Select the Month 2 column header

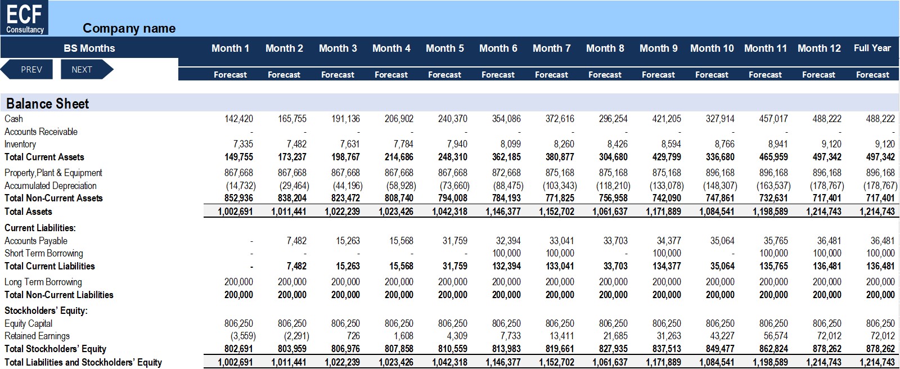pos(284,48)
